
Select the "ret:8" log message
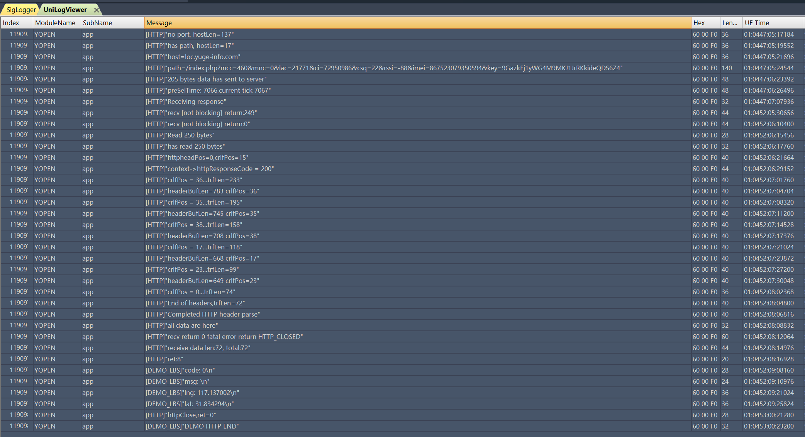point(402,359)
